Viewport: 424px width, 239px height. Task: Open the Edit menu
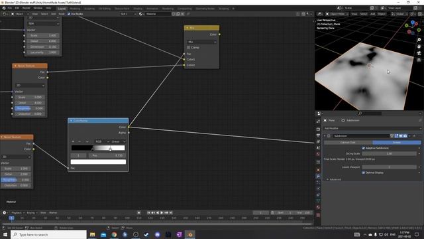pyautogui.click(x=17, y=8)
